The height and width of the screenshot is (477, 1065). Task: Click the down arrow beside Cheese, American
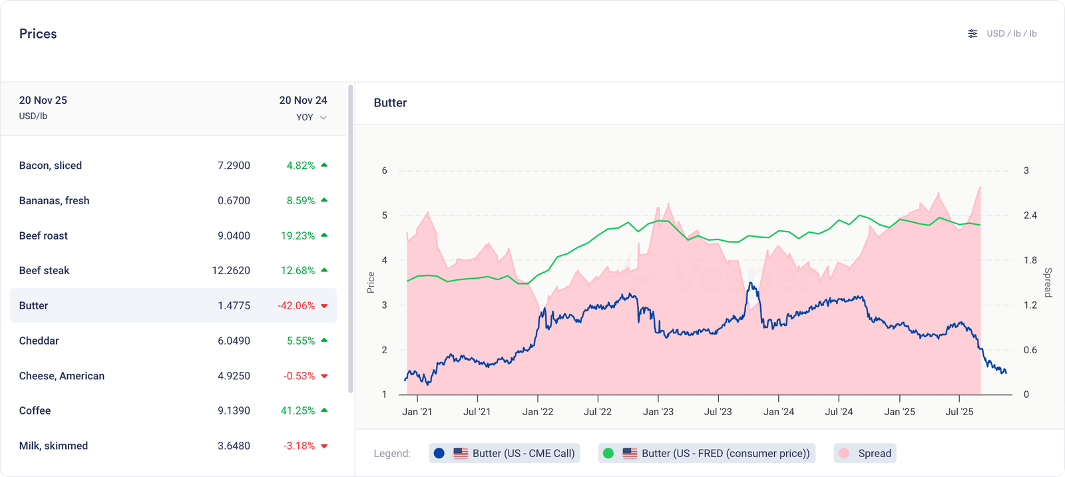tap(324, 377)
